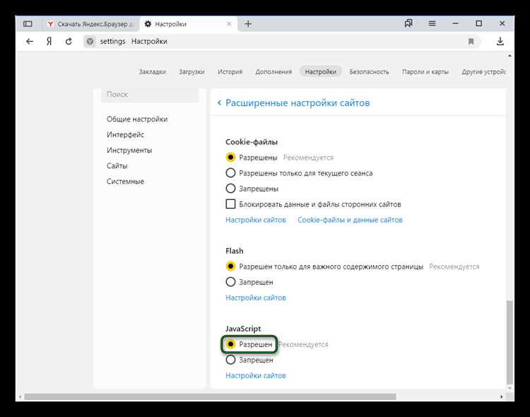
Task: Open Yandex home Я button
Action: 49,41
